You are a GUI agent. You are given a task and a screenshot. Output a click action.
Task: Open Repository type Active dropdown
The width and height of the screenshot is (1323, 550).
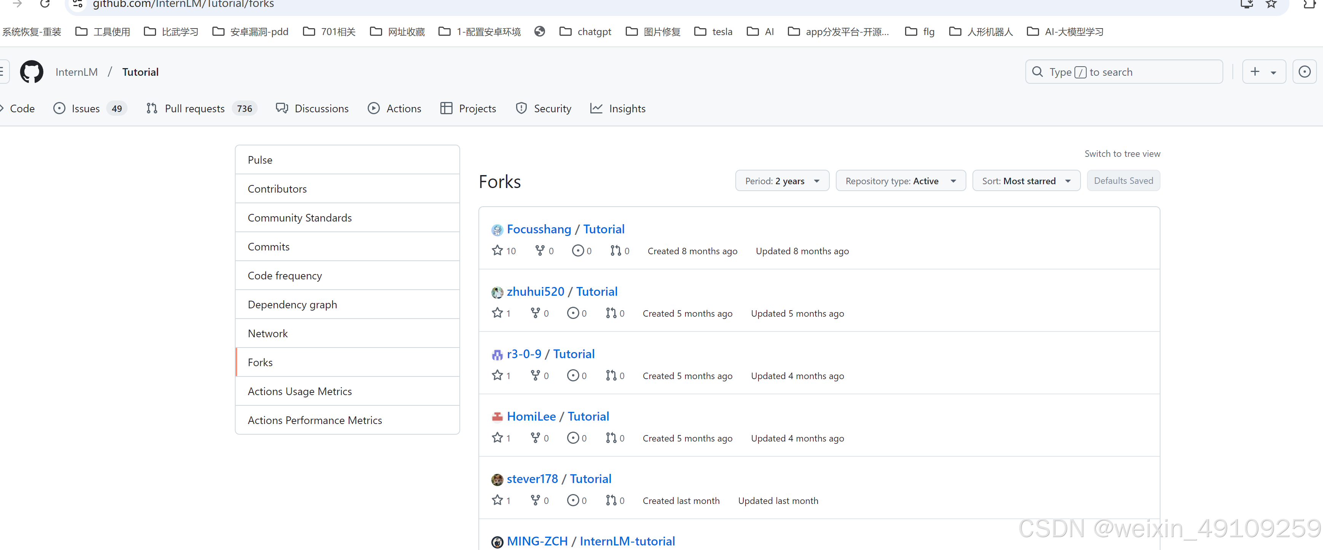[900, 181]
